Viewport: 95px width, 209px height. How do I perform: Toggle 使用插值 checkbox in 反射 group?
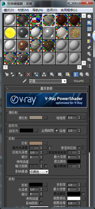click(x=41, y=162)
